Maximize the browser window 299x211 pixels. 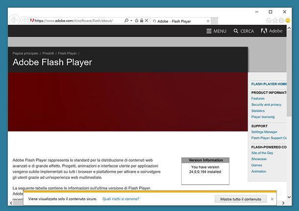tap(271, 12)
